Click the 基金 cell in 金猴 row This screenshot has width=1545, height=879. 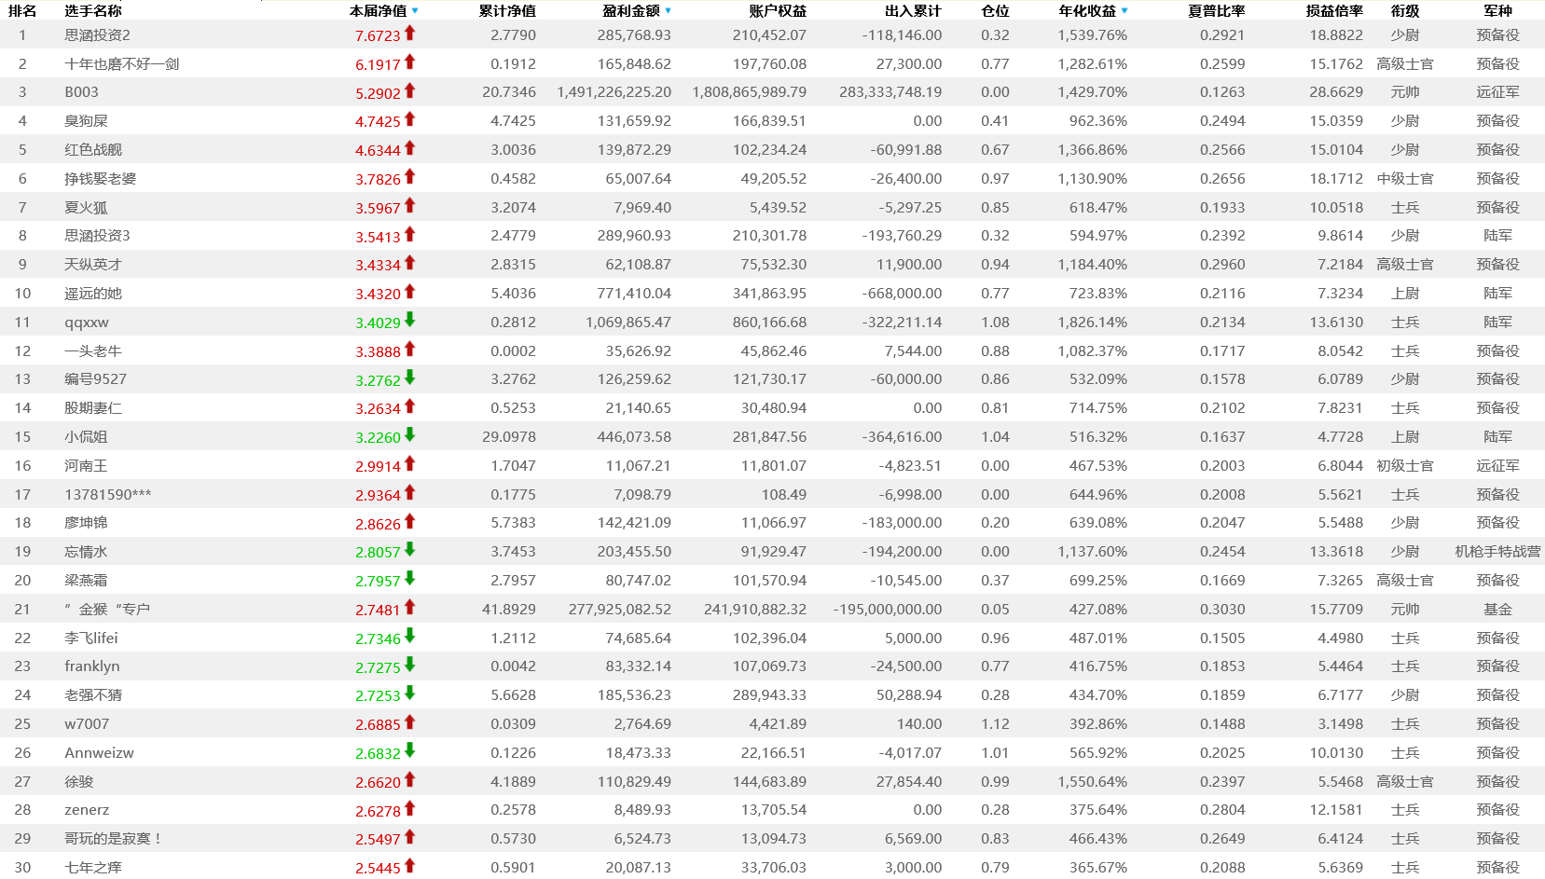point(1498,610)
